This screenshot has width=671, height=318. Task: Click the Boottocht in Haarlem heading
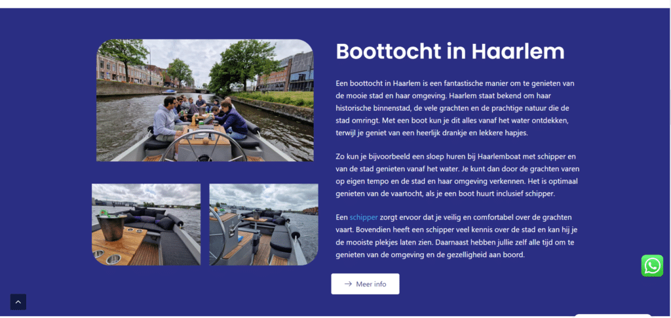coord(450,51)
